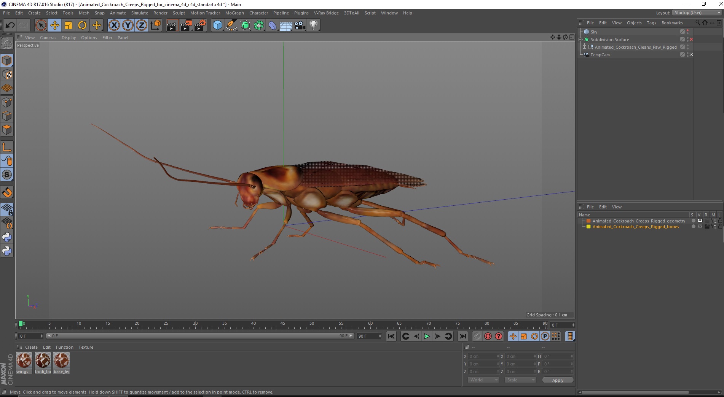This screenshot has width=724, height=397.
Task: Toggle Subdivision Surface enable checkmark
Action: tap(691, 40)
